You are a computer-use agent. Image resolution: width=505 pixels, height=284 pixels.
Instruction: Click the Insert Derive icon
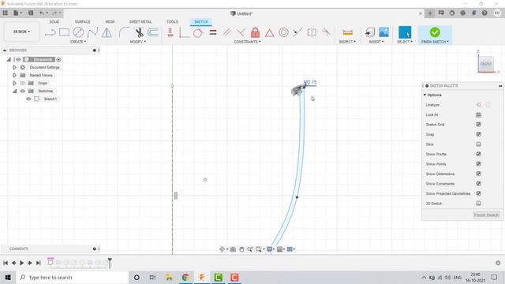tap(370, 32)
